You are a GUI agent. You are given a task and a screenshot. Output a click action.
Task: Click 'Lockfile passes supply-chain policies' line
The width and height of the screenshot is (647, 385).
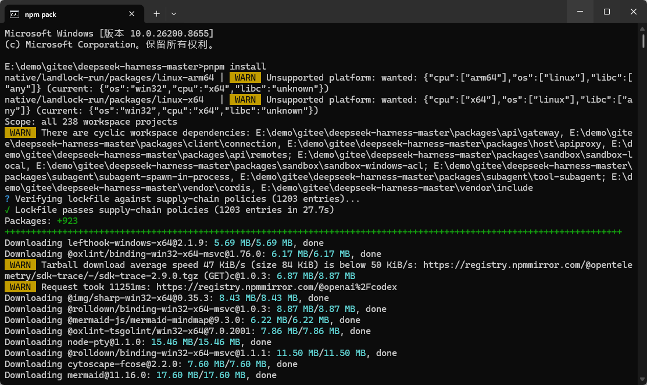(x=169, y=210)
